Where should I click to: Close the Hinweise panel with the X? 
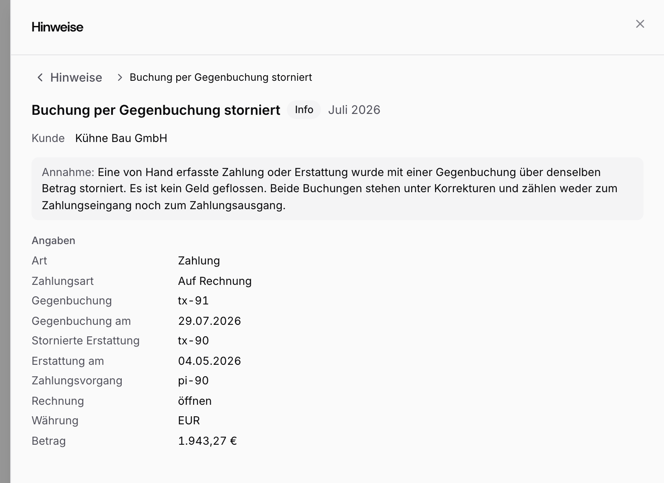coord(640,24)
